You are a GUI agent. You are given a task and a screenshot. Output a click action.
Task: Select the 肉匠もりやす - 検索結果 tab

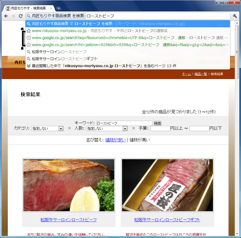[x=29, y=8]
